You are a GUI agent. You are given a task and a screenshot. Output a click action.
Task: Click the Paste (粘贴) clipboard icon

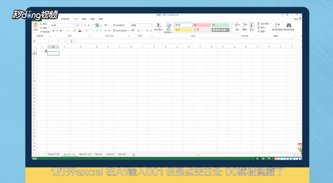(36, 26)
